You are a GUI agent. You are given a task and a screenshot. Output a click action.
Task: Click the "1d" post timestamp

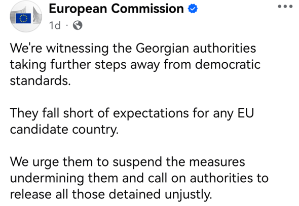(55, 25)
